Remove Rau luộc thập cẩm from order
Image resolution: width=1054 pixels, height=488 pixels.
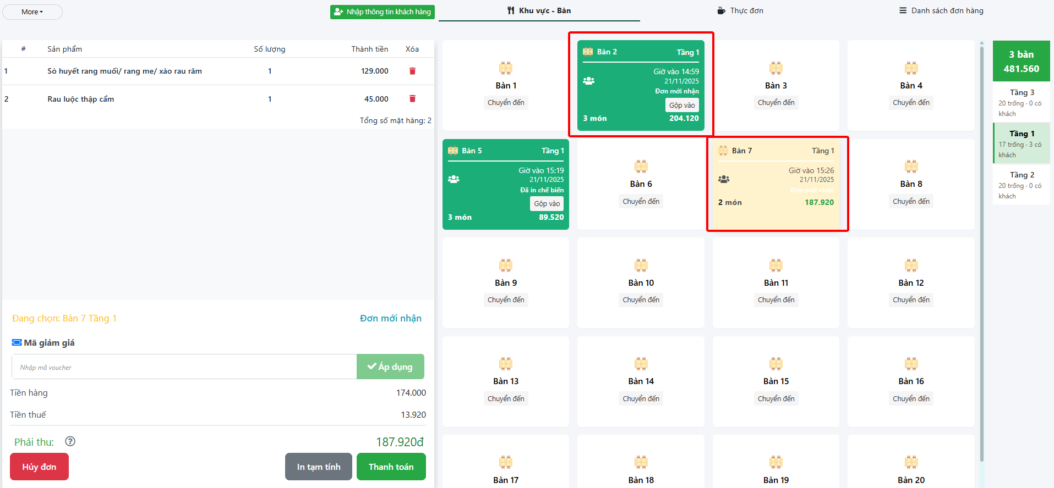point(412,99)
